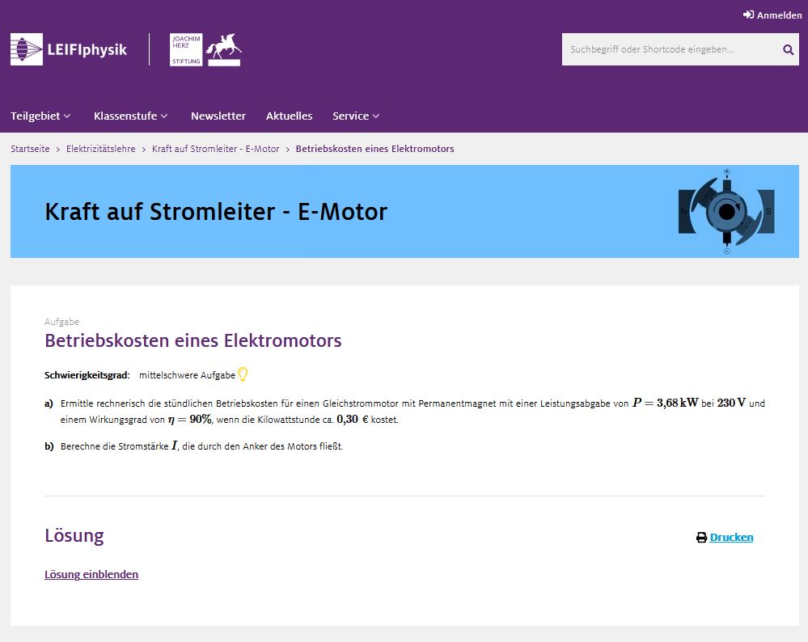Expand the Klassenstufe dropdown menu

(130, 116)
